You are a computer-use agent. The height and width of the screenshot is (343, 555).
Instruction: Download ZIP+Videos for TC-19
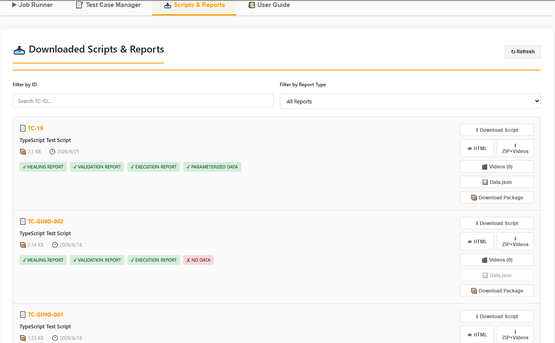[515, 149]
